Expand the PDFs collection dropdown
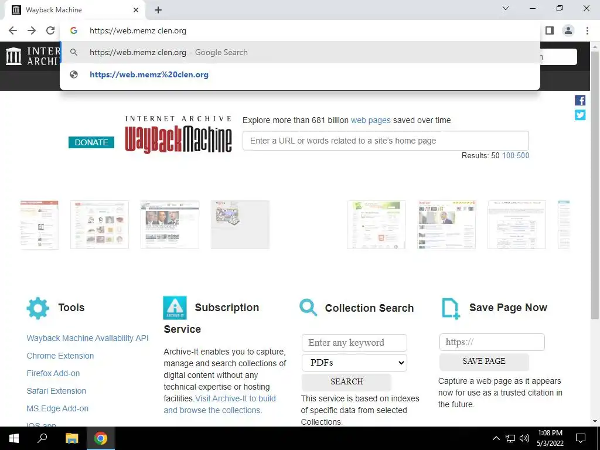 coord(354,363)
